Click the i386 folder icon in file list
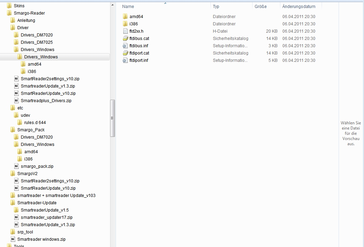 [125, 24]
